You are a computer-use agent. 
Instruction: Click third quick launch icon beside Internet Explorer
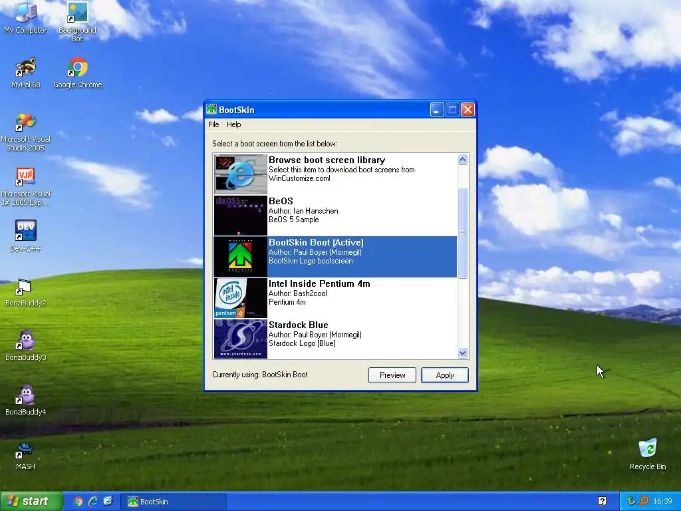tap(108, 501)
